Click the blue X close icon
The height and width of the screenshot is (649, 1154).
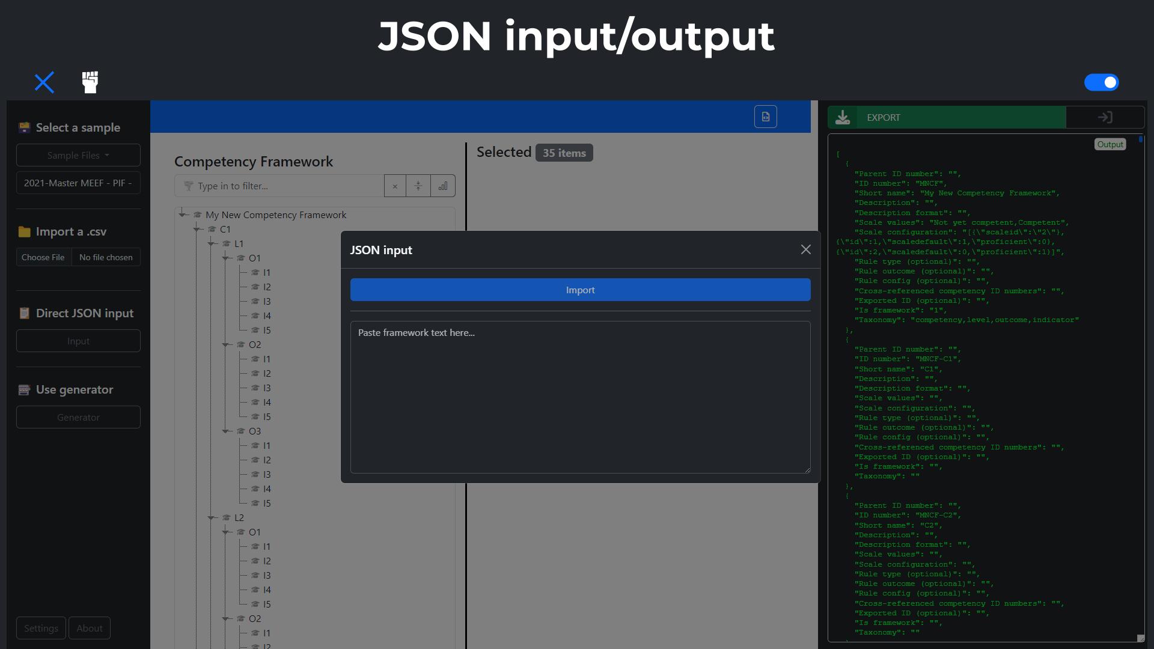pos(44,82)
